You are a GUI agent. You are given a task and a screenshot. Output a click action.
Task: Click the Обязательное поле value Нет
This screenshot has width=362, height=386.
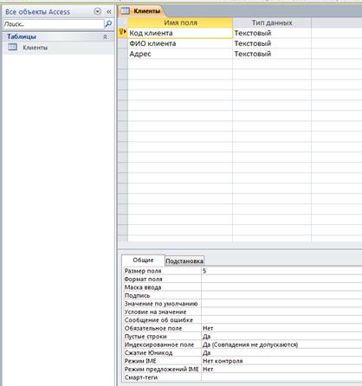point(281,328)
